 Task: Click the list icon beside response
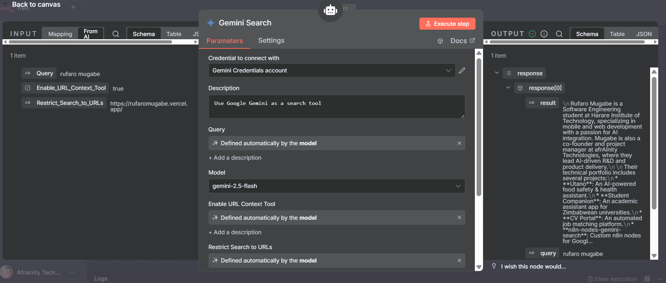[508, 73]
